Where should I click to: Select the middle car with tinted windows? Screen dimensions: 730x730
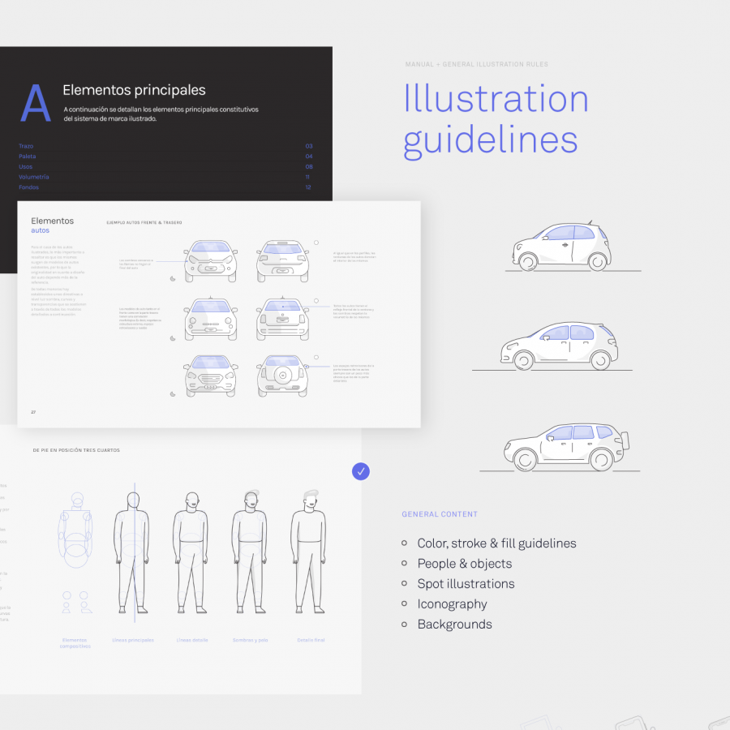560,344
